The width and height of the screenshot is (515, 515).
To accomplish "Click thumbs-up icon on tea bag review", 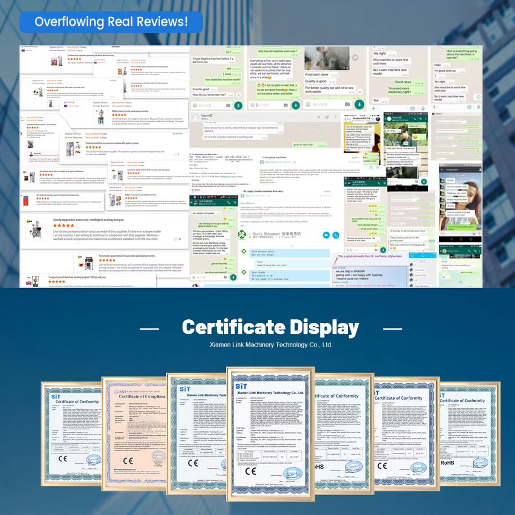I will click(176, 239).
